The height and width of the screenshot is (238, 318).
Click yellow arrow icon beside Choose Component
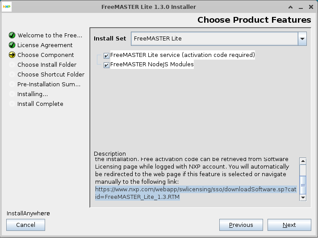(x=12, y=55)
